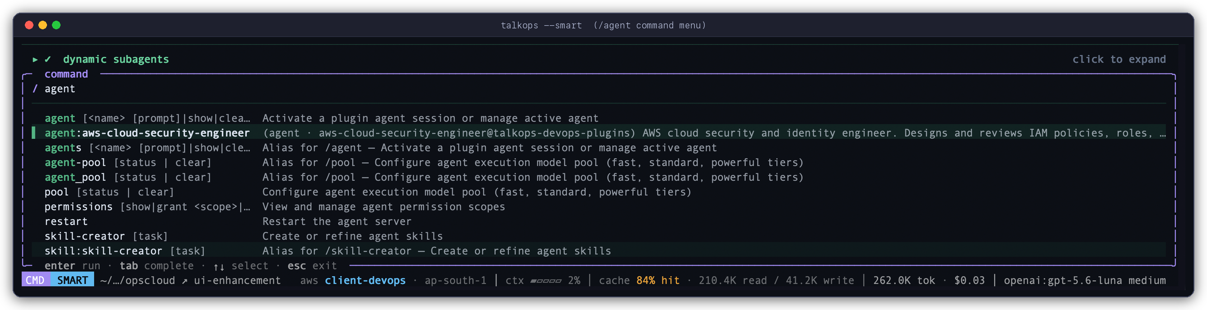Screen dimensions: 1207x310
Task: Click 'Create or refine agent skills' description
Action: 352,236
